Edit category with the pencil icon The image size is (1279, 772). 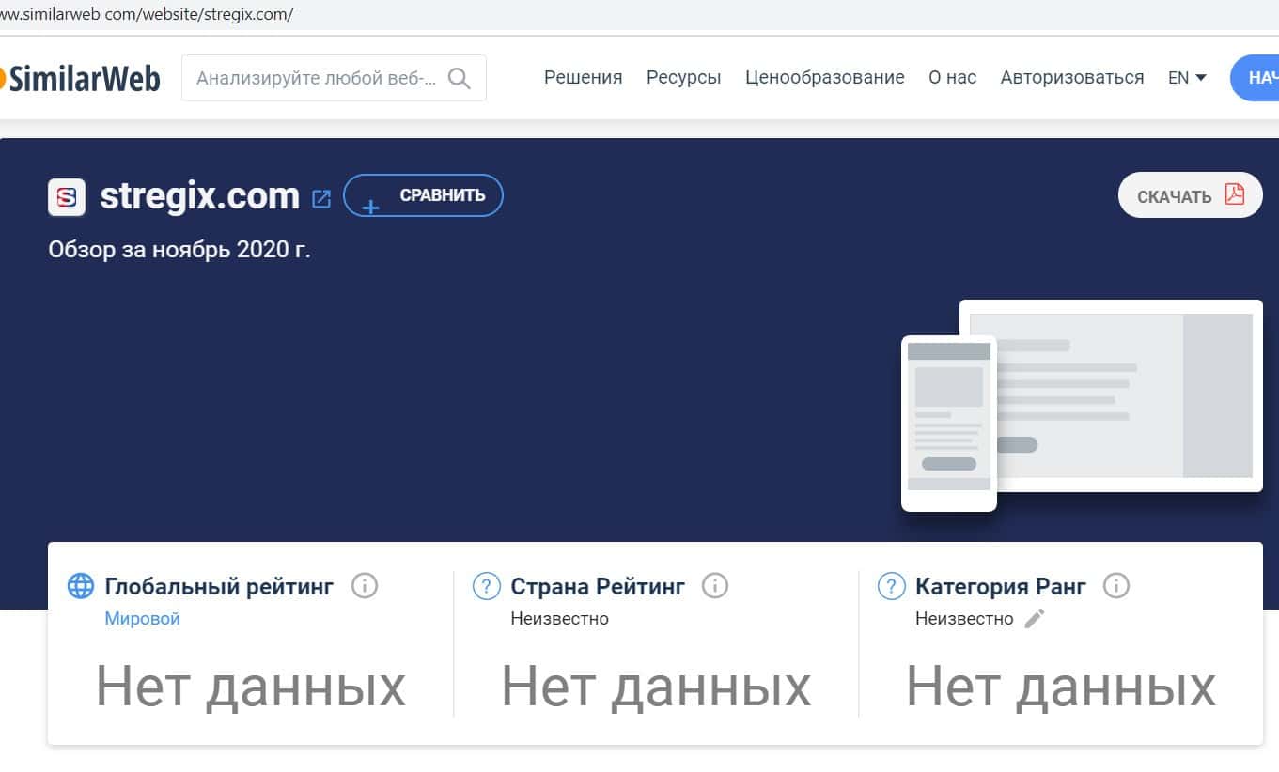coord(1035,618)
